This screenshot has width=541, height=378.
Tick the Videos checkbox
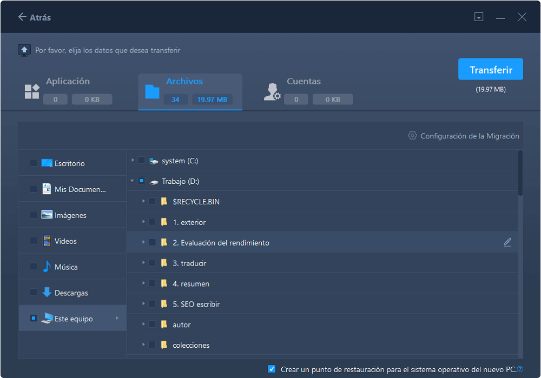coord(34,241)
